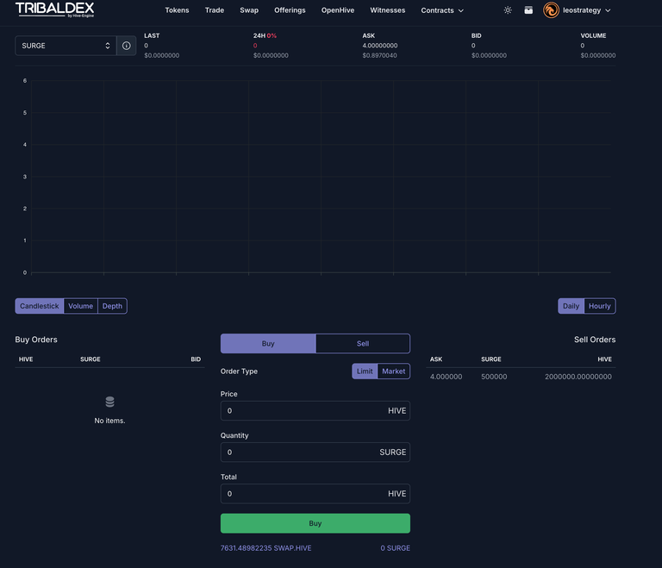Open the Contracts dropdown menu
This screenshot has width=662, height=568.
pyautogui.click(x=442, y=10)
